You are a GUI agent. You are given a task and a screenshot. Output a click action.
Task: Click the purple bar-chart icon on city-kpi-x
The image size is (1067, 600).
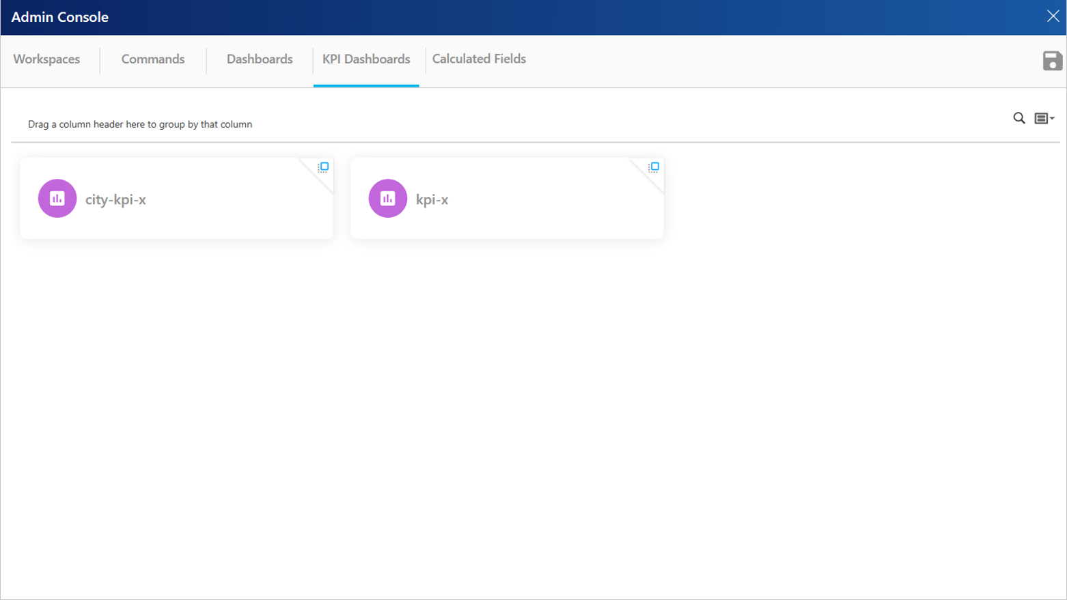coord(57,198)
